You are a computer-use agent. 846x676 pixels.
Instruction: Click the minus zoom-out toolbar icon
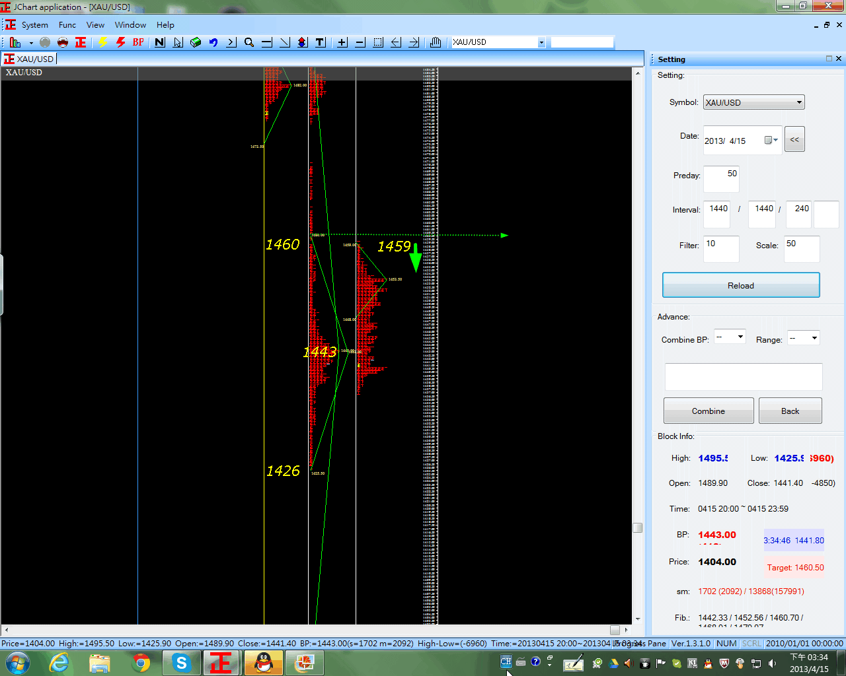click(360, 42)
